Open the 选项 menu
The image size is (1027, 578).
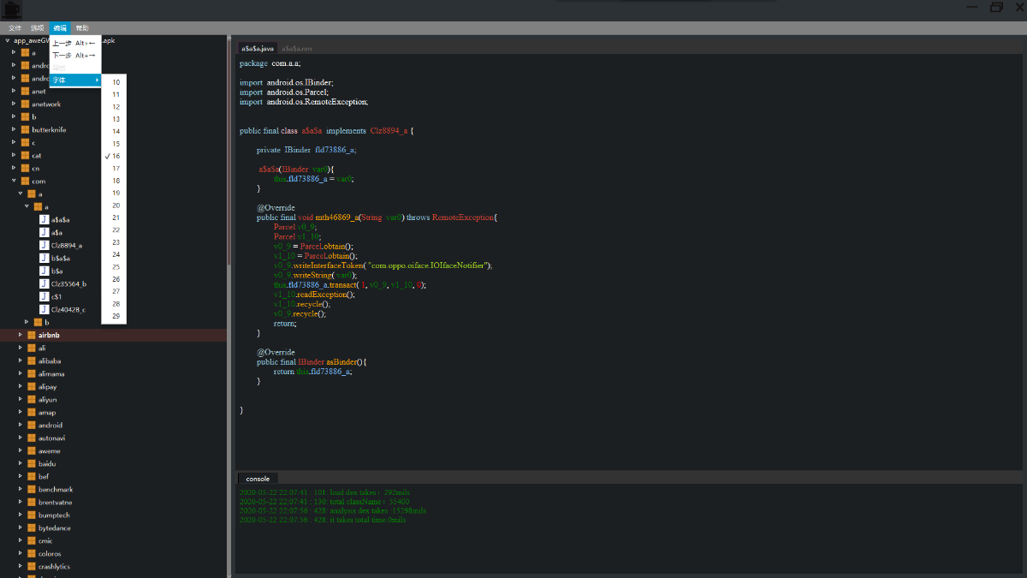(x=38, y=28)
